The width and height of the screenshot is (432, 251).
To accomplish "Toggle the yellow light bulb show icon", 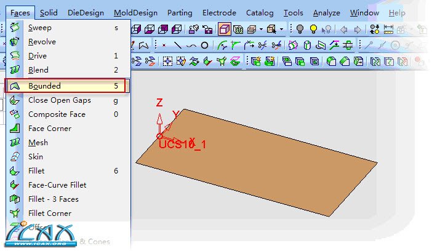I will (313, 29).
